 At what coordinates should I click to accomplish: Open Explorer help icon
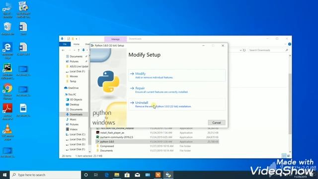point(290,44)
